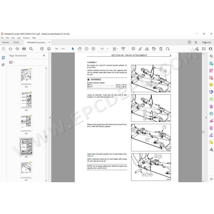The width and height of the screenshot is (214, 214).
Task: Open the Attachments paperclip panel
Action: [3, 65]
